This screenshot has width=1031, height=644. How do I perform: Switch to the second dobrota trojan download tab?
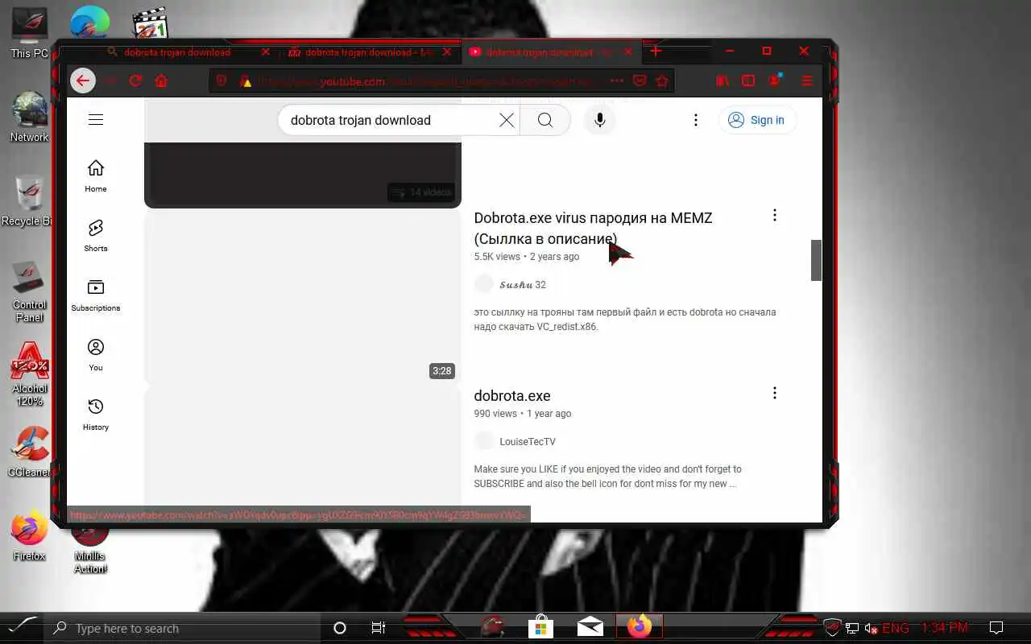point(370,52)
